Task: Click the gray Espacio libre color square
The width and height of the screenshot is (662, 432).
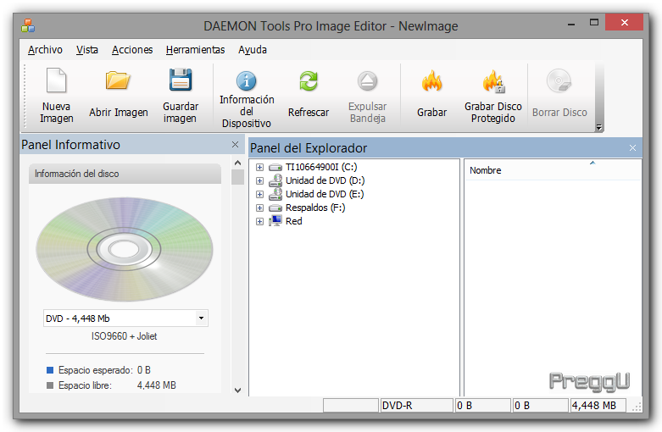Action: tap(50, 385)
